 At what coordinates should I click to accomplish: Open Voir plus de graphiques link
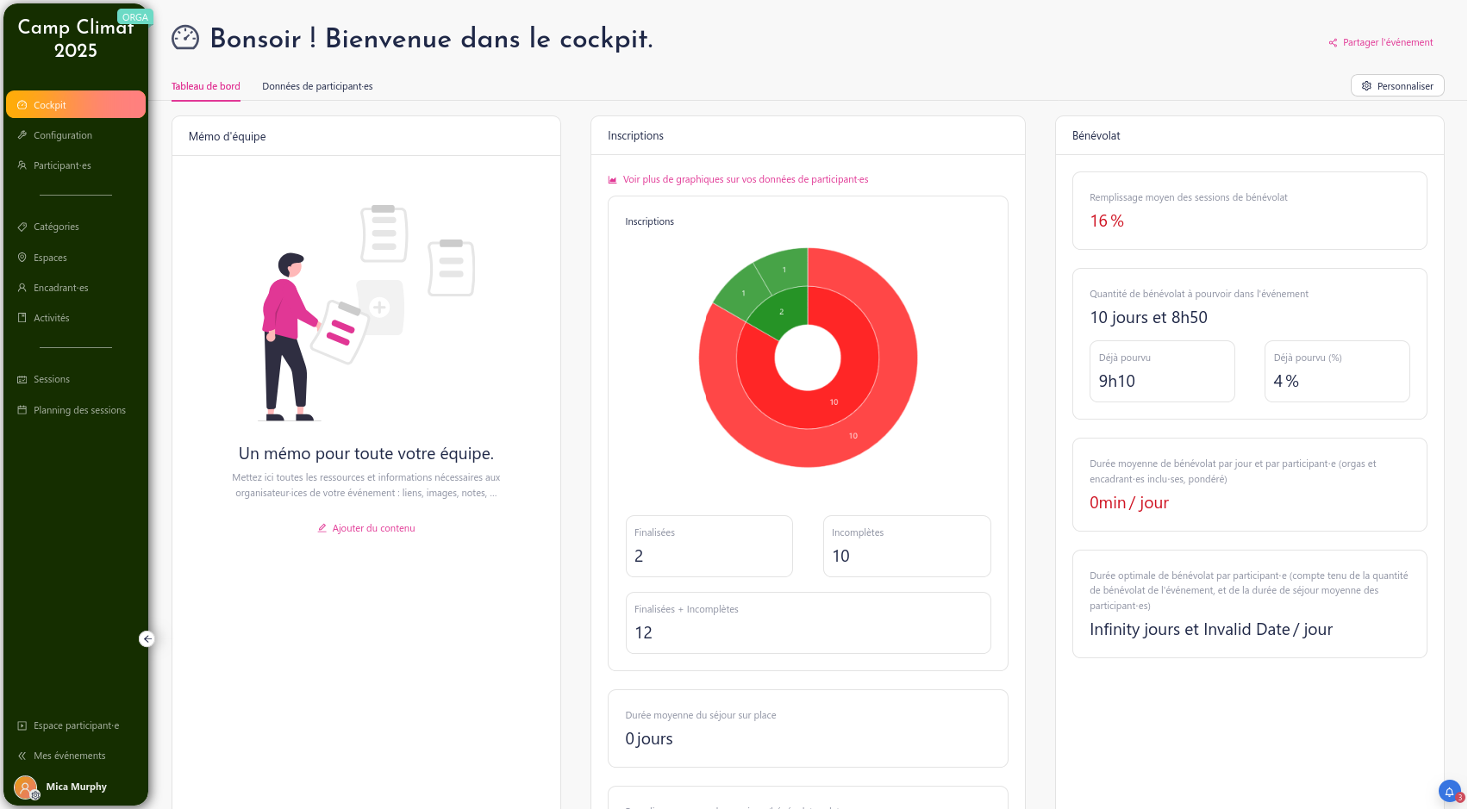tap(745, 179)
